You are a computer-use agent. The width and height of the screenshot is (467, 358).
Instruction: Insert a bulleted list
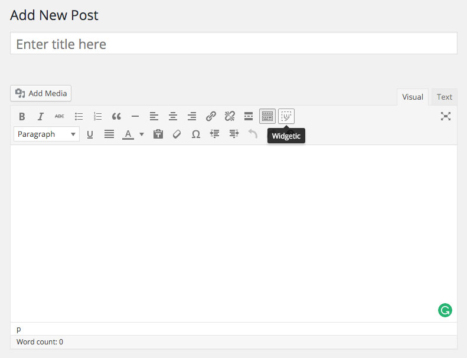tap(79, 116)
